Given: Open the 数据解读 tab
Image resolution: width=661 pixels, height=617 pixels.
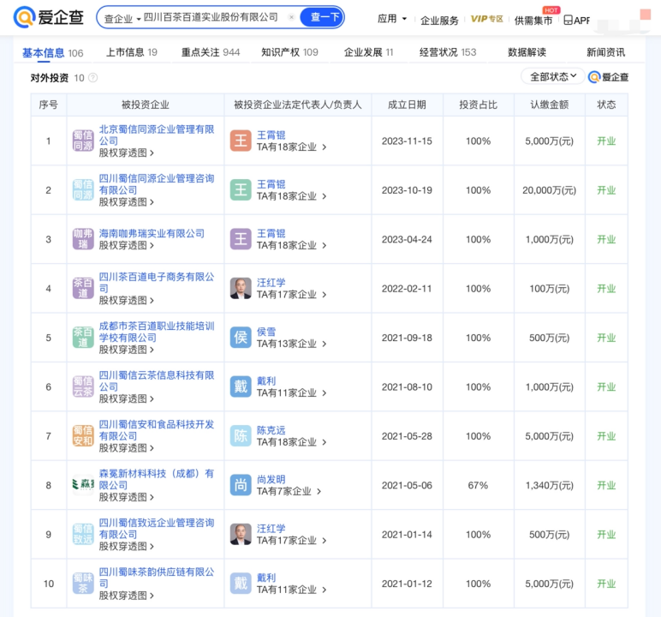Looking at the screenshot, I should [x=527, y=52].
